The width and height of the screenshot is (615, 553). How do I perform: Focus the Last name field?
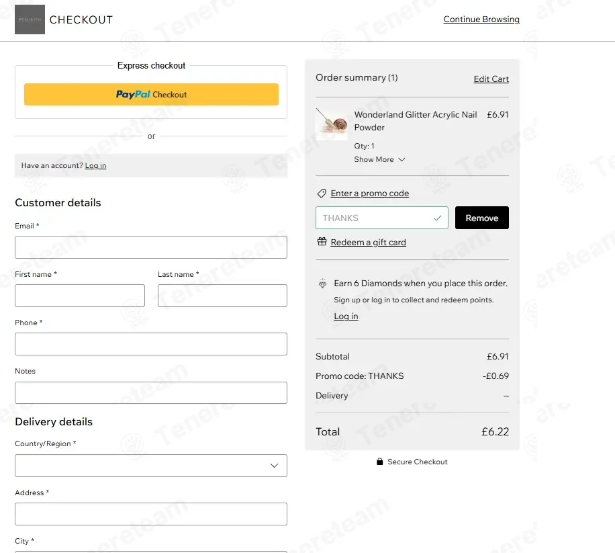coord(222,296)
